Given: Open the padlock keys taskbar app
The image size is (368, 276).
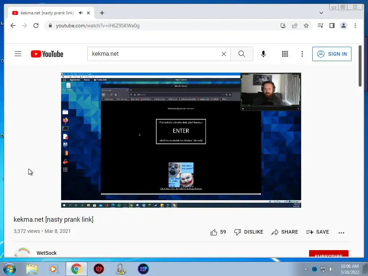Looking at the screenshot, I should coord(121,269).
